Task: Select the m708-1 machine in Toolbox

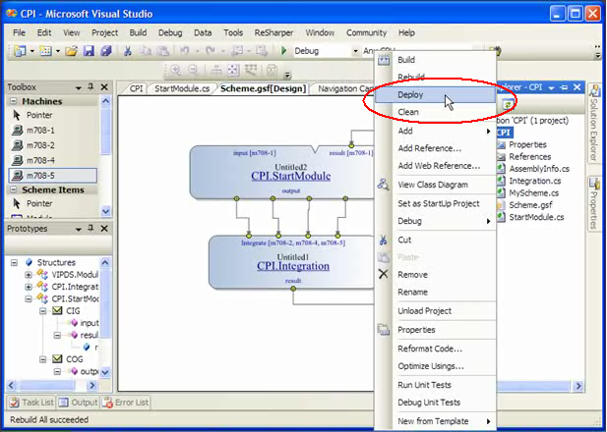Action: (x=53, y=131)
